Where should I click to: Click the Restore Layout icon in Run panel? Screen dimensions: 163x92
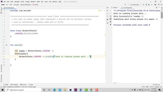(107, 20)
